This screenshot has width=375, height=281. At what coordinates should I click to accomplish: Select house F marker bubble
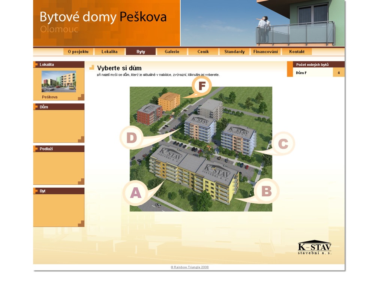click(x=202, y=85)
